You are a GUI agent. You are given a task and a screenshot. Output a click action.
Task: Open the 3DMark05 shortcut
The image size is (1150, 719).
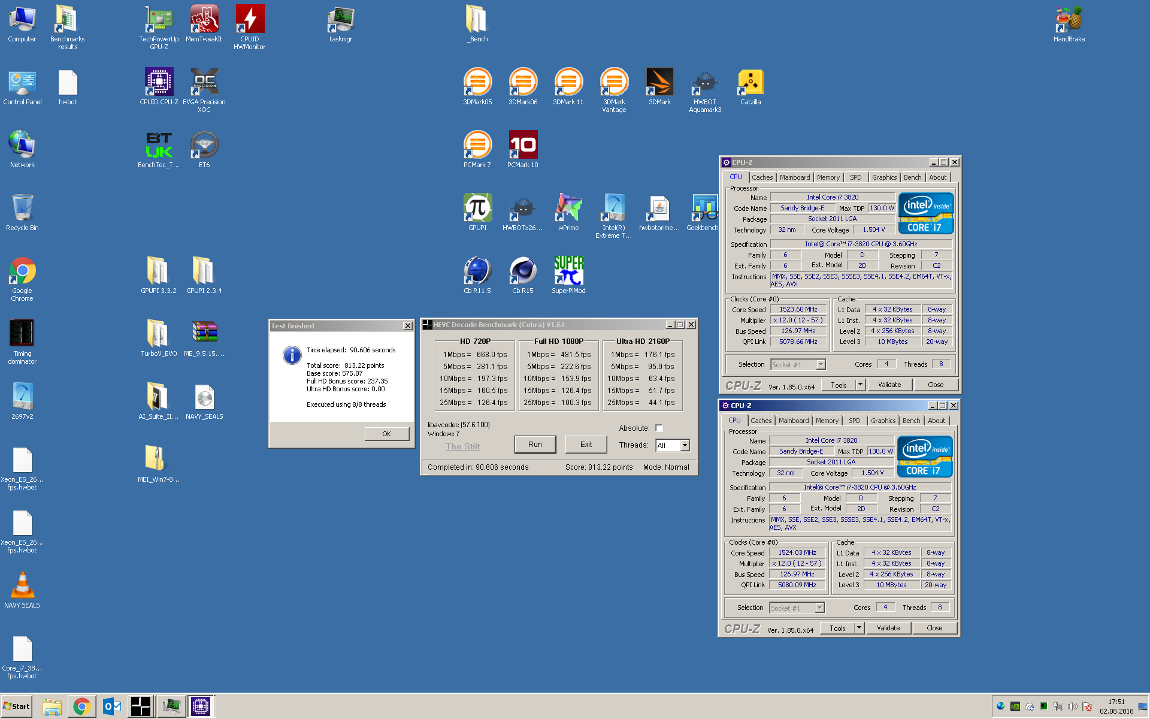coord(477,87)
